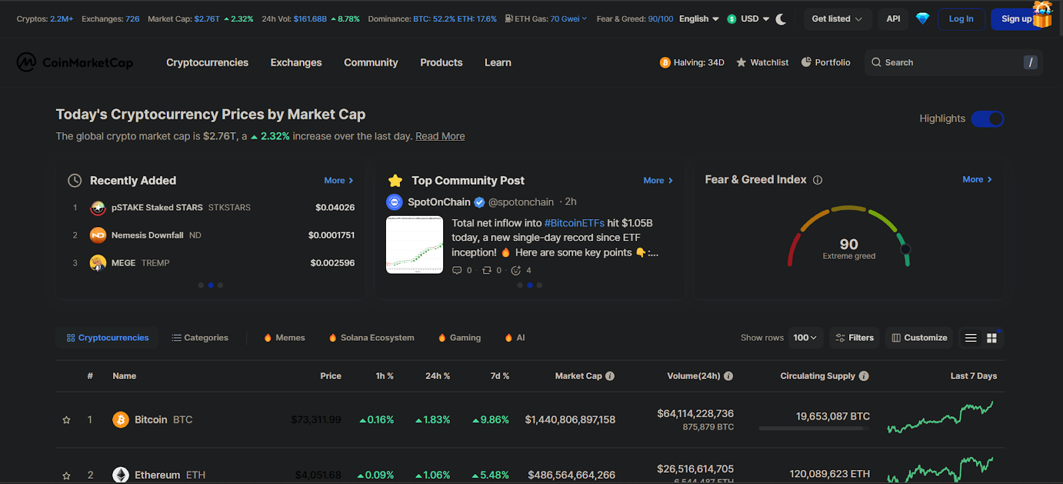Open the Exchanges nav menu
This screenshot has width=1063, height=484.
pyautogui.click(x=296, y=62)
